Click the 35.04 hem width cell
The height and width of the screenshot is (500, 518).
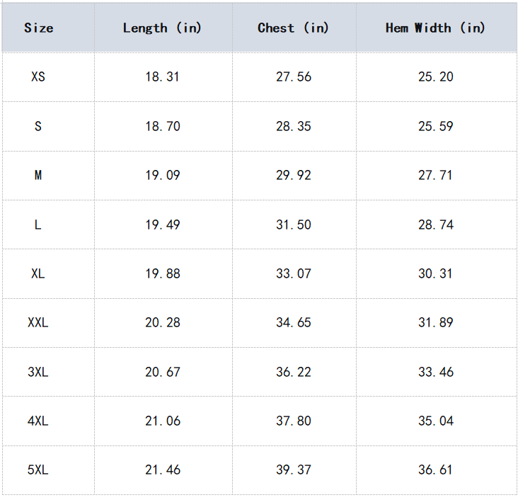[436, 421]
